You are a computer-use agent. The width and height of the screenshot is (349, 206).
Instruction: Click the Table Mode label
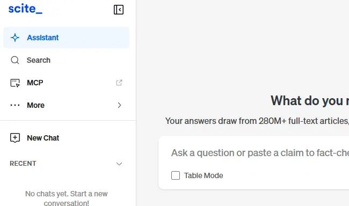pyautogui.click(x=203, y=175)
